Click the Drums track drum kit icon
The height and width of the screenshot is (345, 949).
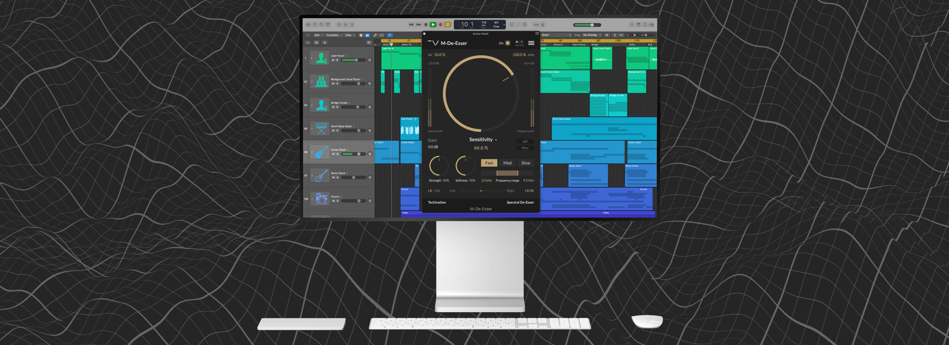coord(321,199)
